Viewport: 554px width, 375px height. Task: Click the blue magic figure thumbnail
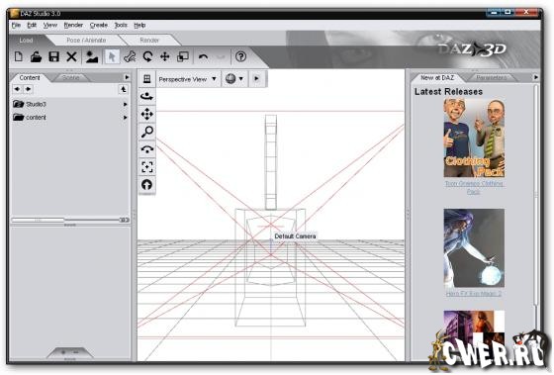point(474,247)
